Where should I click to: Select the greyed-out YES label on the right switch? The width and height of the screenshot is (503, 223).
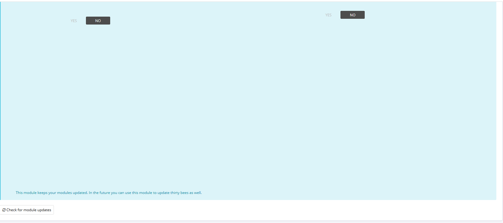(328, 15)
